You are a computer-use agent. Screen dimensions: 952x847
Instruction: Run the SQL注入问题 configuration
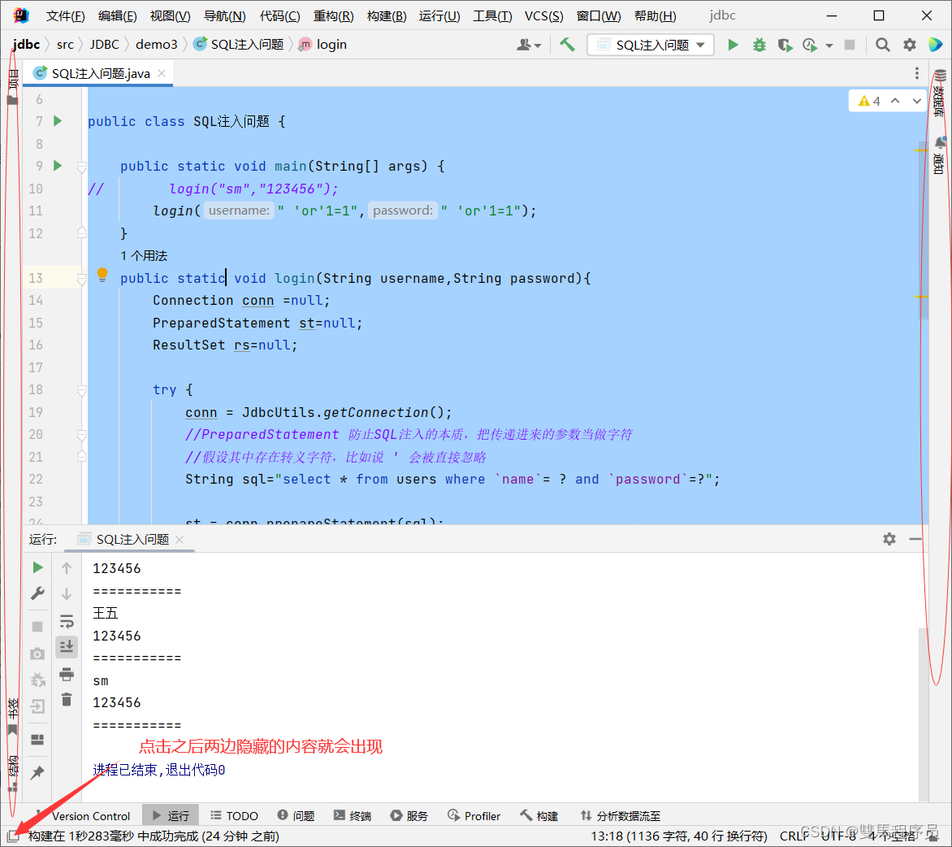pyautogui.click(x=733, y=45)
